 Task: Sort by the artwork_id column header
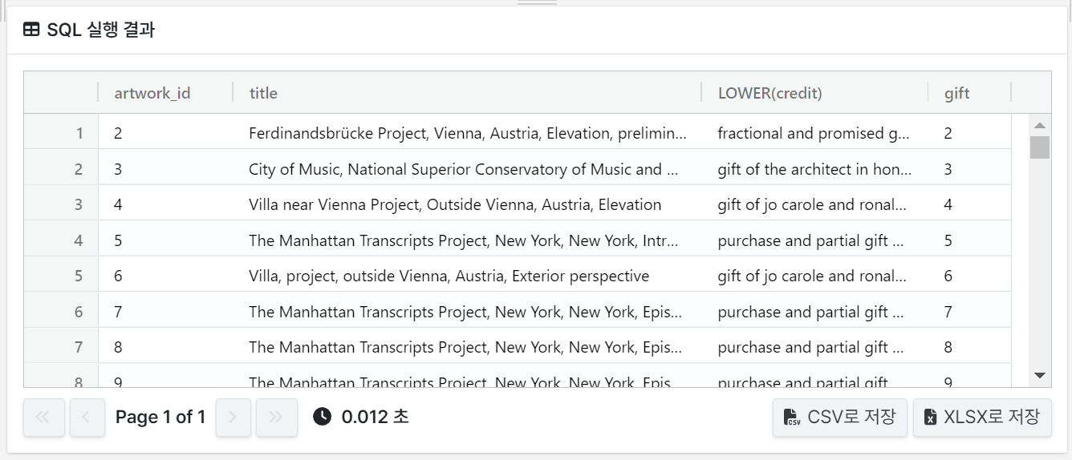tap(152, 93)
